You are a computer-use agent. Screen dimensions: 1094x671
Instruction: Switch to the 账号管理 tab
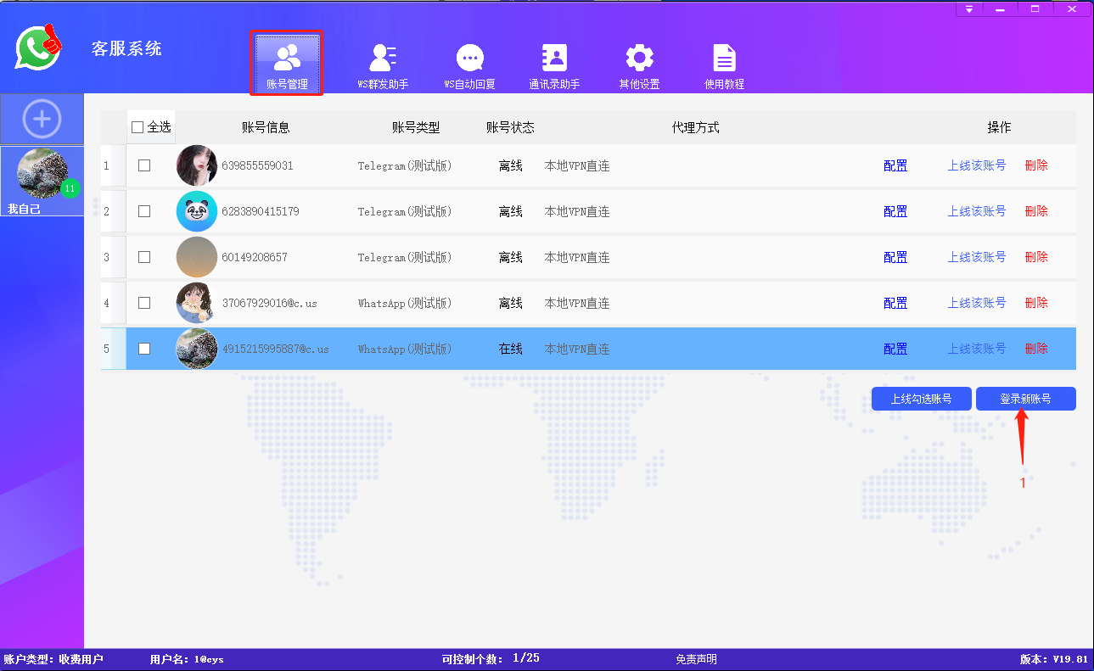pyautogui.click(x=287, y=64)
